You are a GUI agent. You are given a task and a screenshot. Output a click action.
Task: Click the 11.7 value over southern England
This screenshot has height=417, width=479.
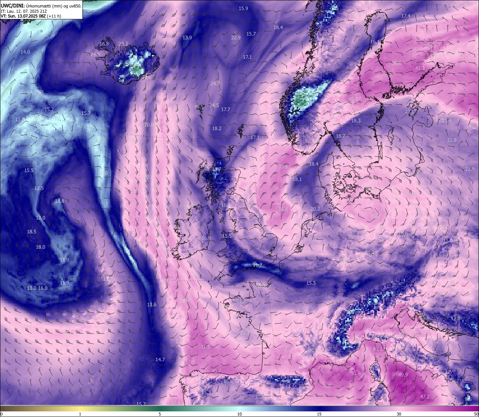[257, 265]
